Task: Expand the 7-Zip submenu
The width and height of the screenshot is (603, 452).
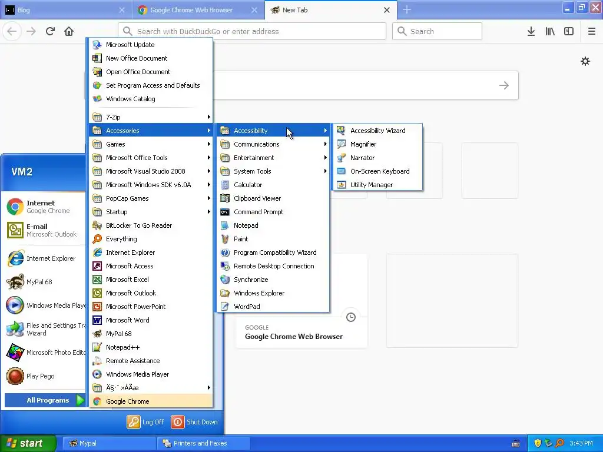Action: click(x=151, y=117)
